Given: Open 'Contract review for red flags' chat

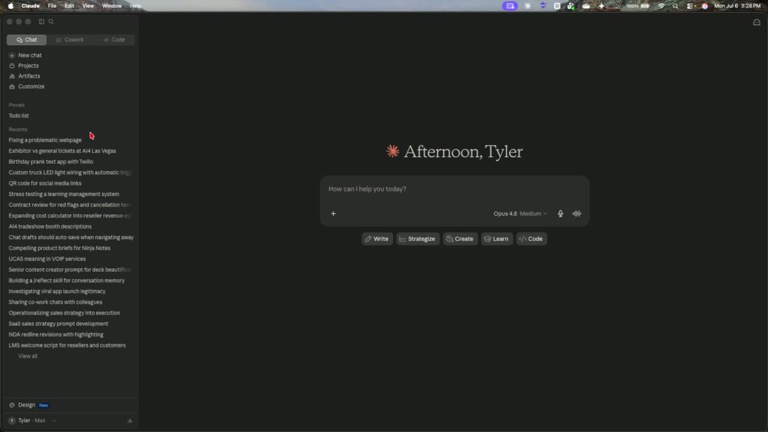Looking at the screenshot, I should pyautogui.click(x=70, y=205).
